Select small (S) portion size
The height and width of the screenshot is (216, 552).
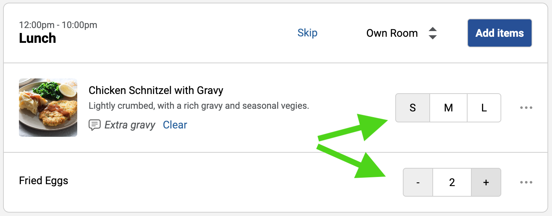[413, 108]
